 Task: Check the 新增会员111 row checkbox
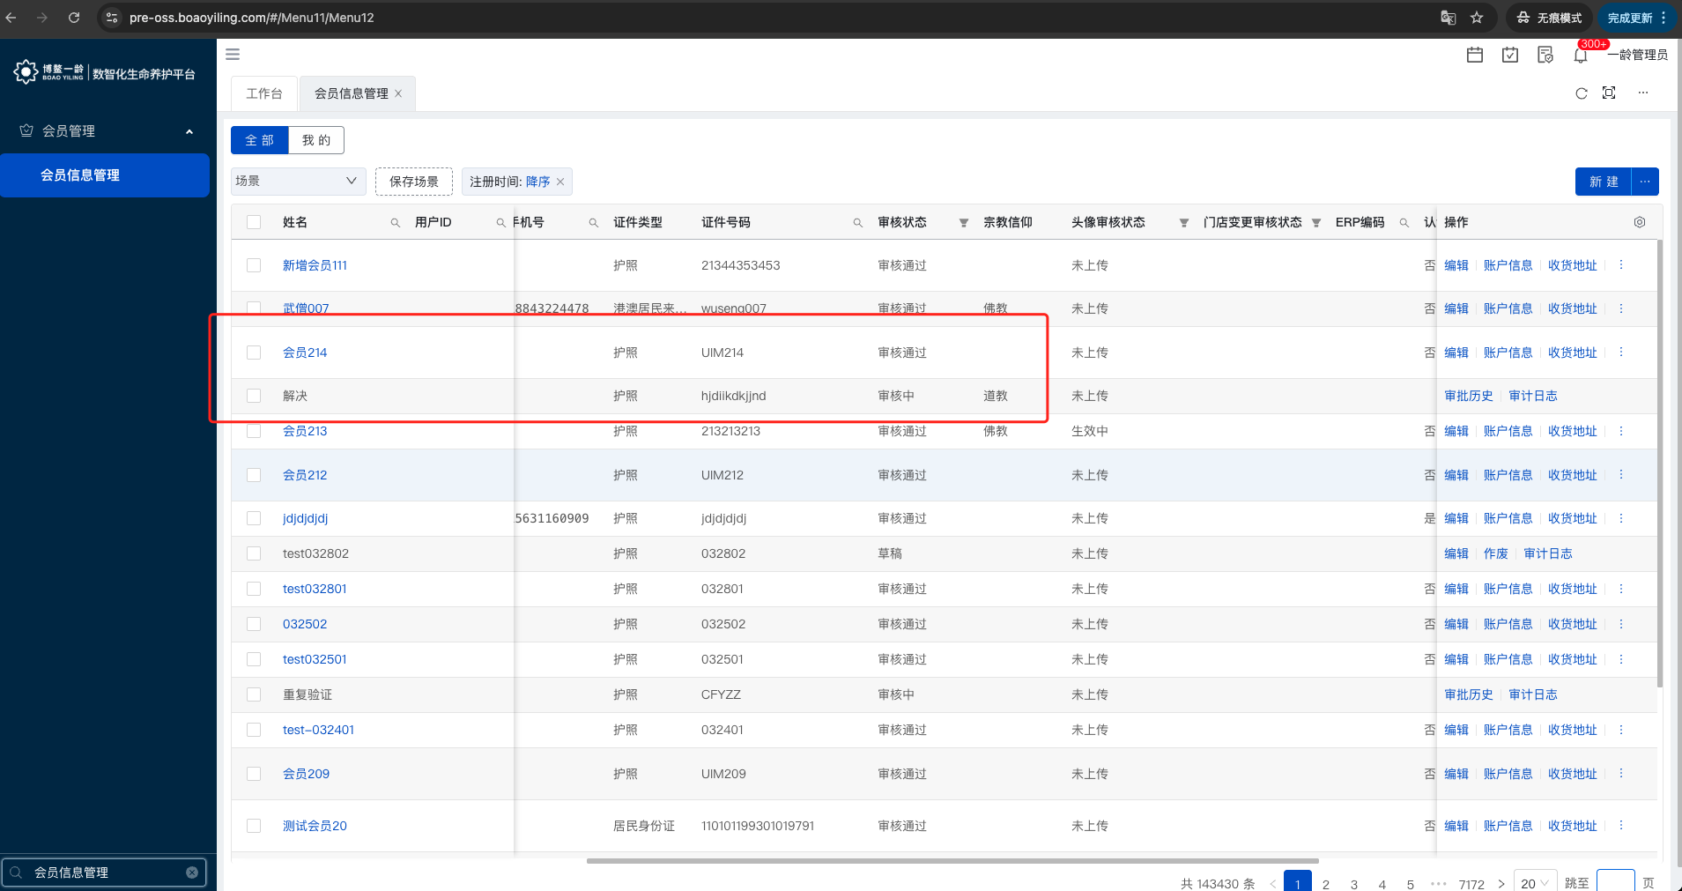254,265
